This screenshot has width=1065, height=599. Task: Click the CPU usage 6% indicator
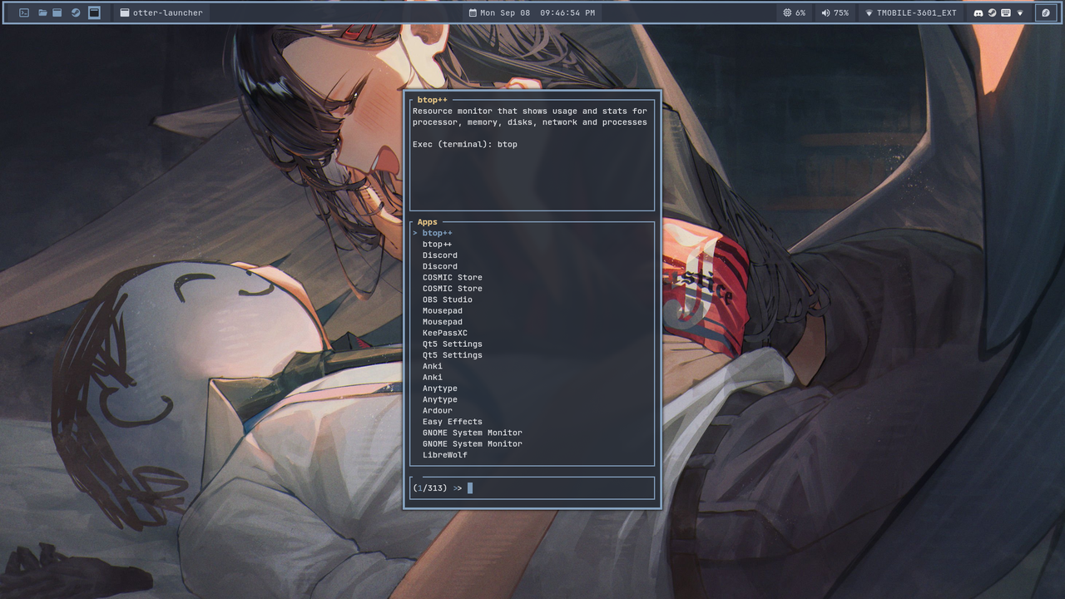click(x=794, y=12)
